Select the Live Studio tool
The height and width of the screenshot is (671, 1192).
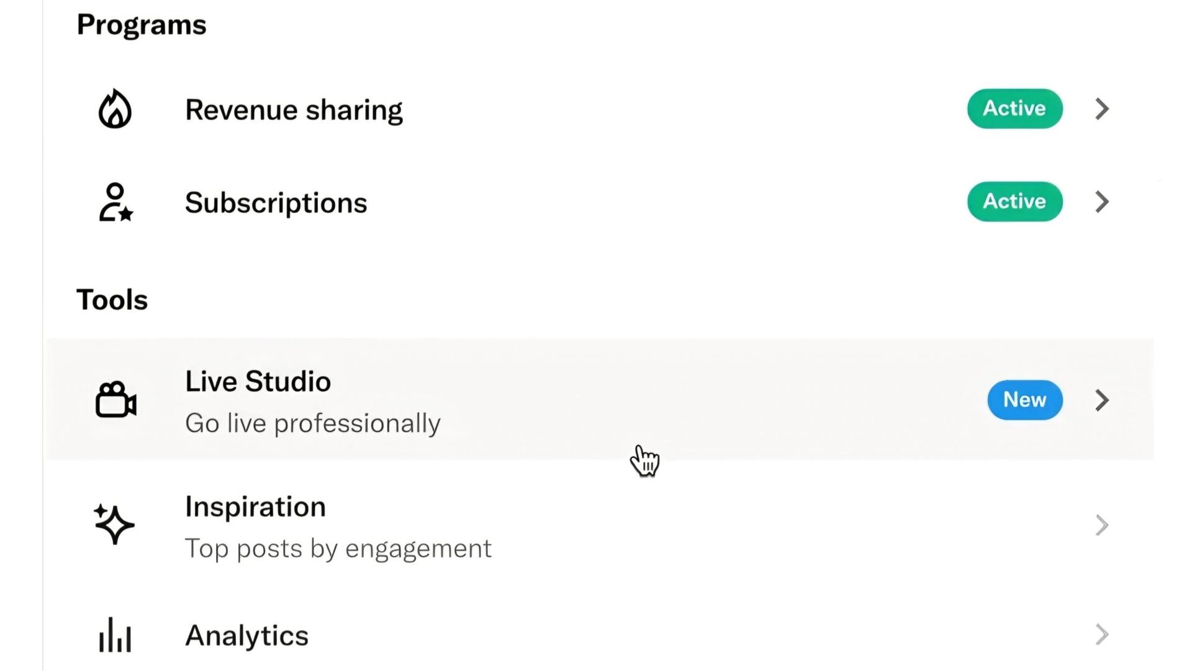point(599,400)
